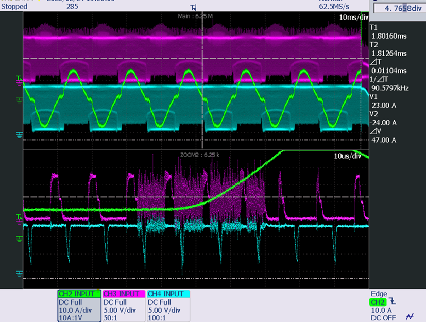Select the magenta CH3 ground marker in main window
The image size is (426, 322).
[x=19, y=83]
